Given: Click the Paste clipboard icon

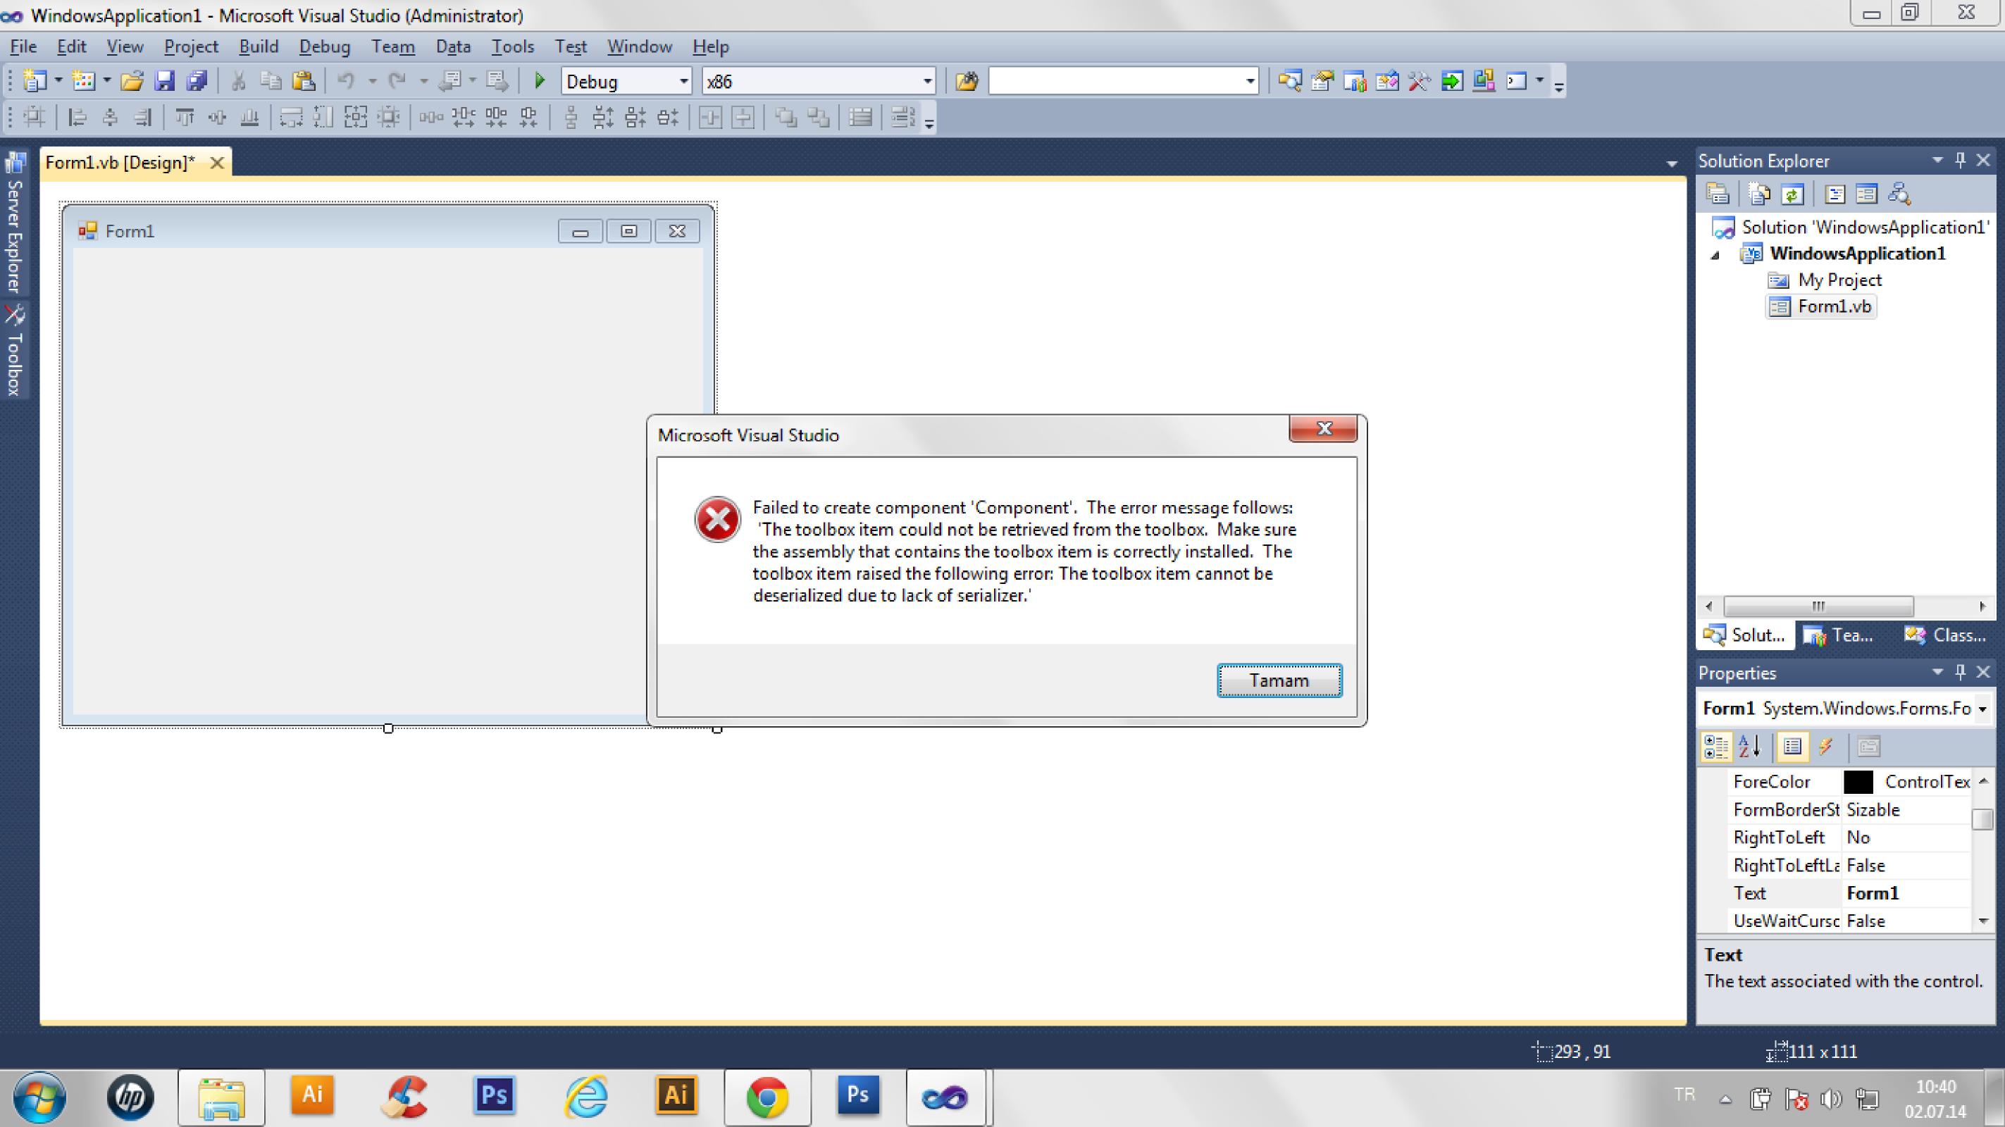Looking at the screenshot, I should pyautogui.click(x=303, y=81).
